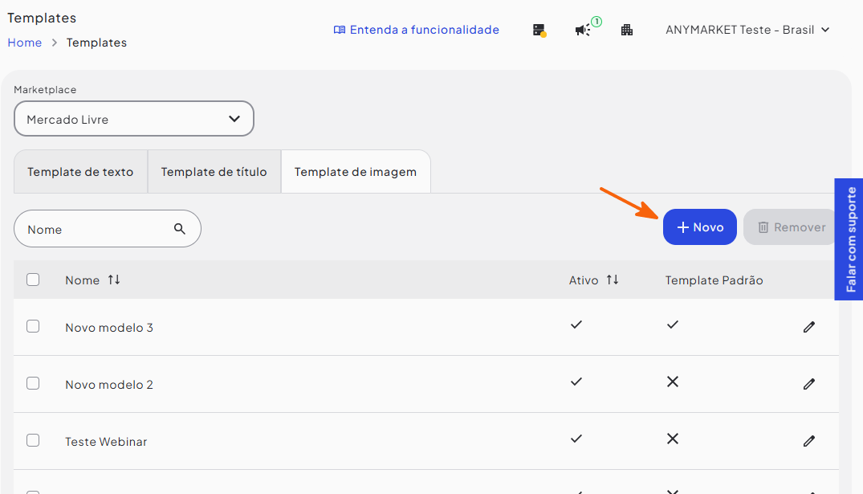Open announcements megaphone icon

tap(584, 30)
